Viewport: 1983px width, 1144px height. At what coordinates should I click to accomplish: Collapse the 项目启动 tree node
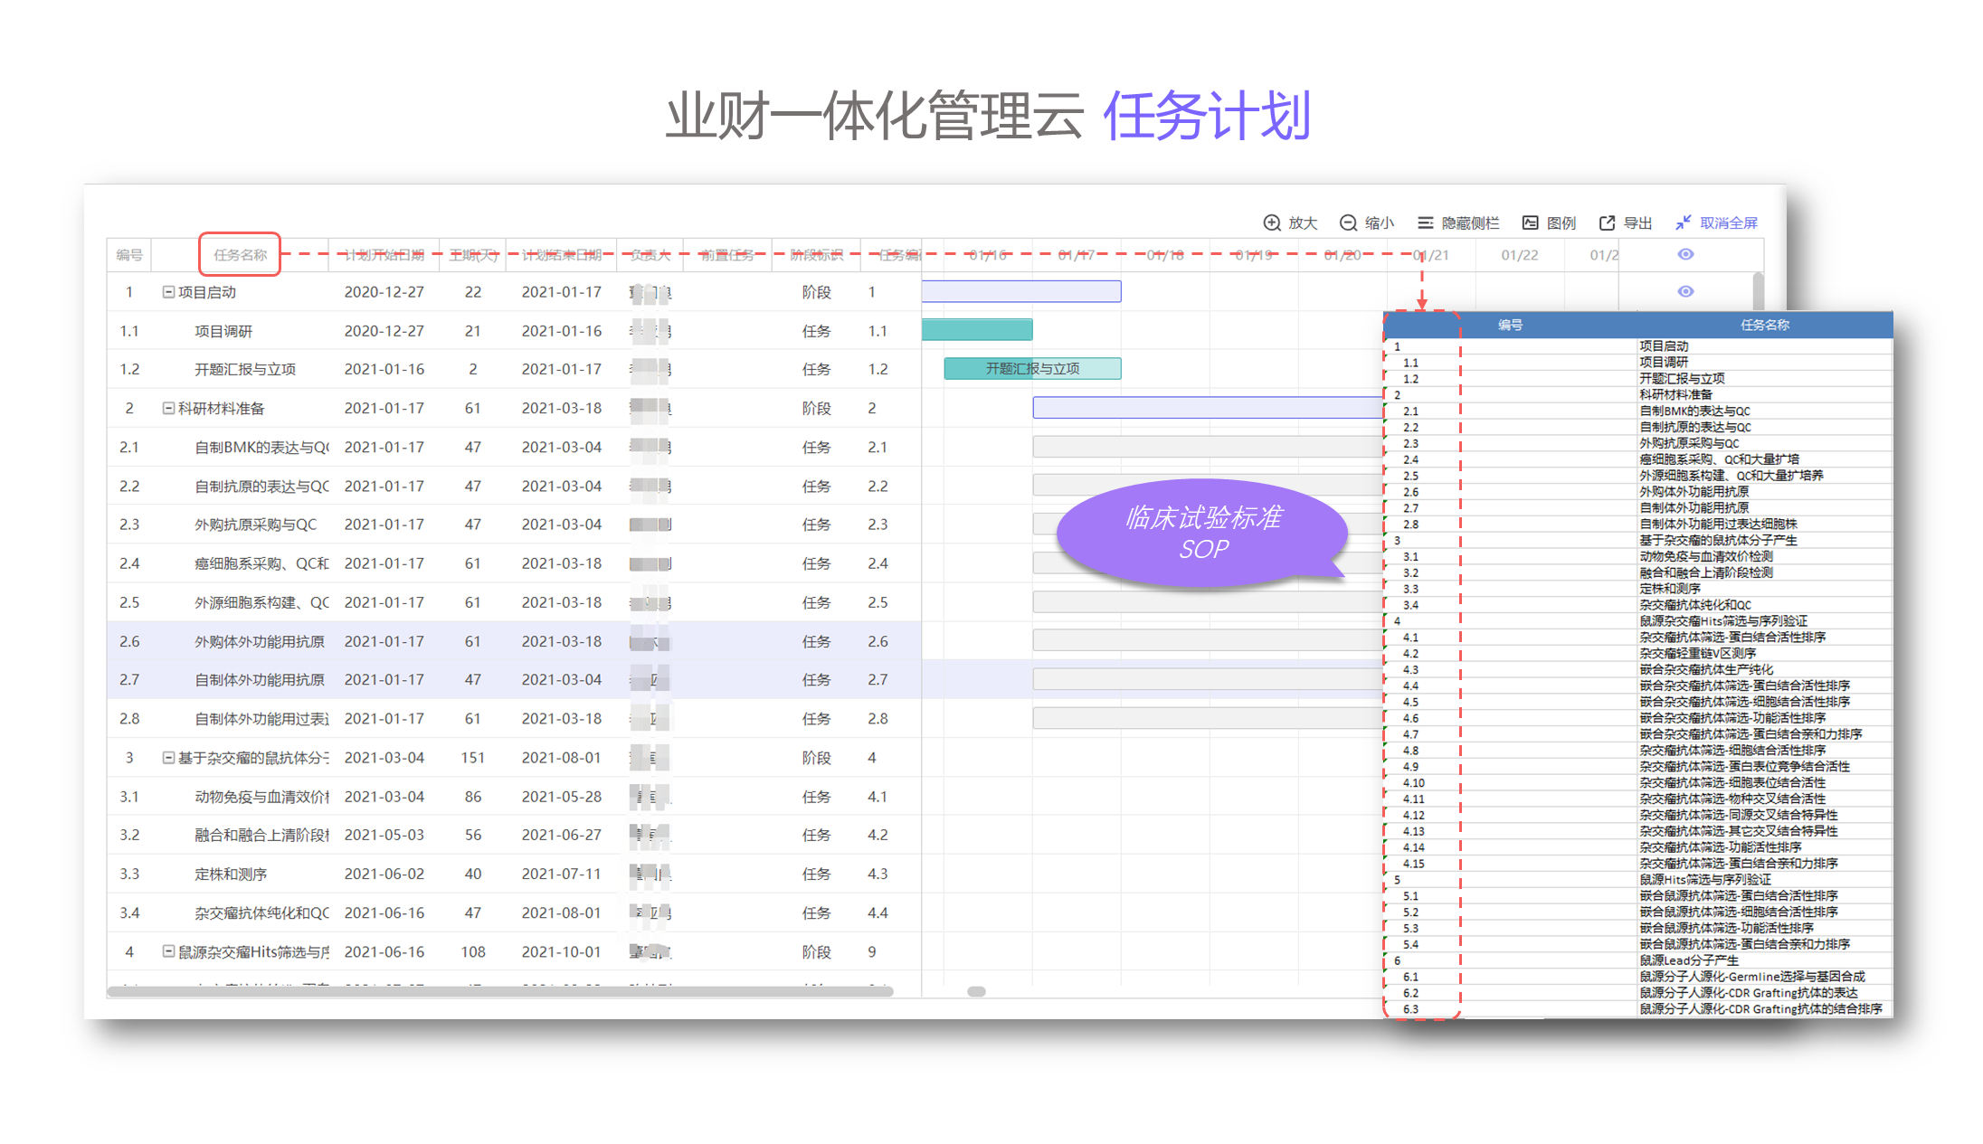(x=168, y=292)
